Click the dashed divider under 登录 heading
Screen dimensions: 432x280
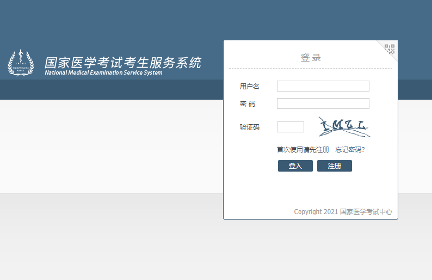click(310, 69)
